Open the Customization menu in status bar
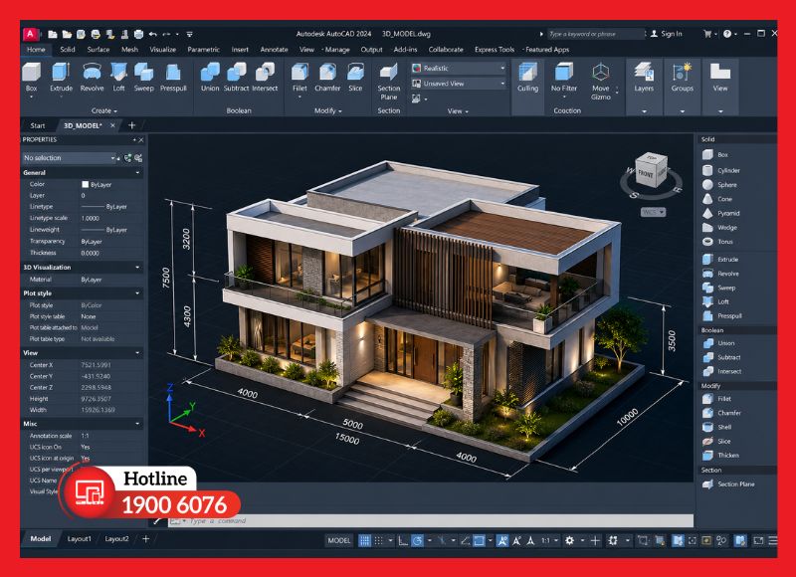Viewport: 796px width, 577px height. pos(773,540)
